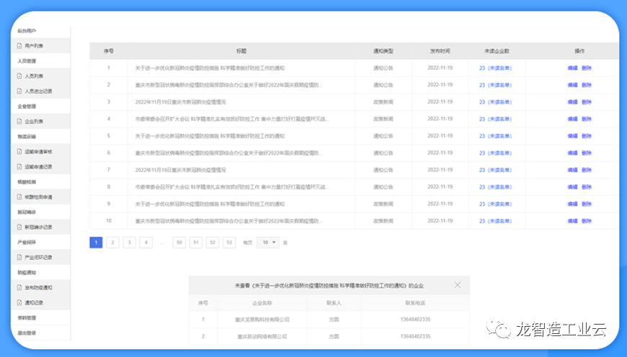
Task: Click the icon next to 人员列表
Action: (x=19, y=76)
